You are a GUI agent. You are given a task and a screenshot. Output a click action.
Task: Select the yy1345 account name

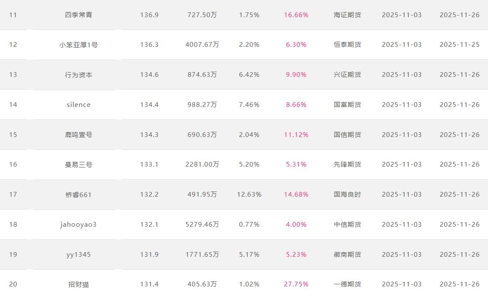[x=78, y=255]
